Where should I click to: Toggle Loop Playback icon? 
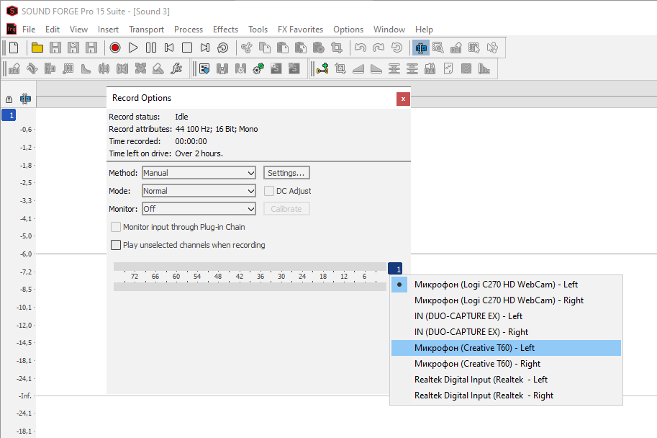tap(223, 48)
